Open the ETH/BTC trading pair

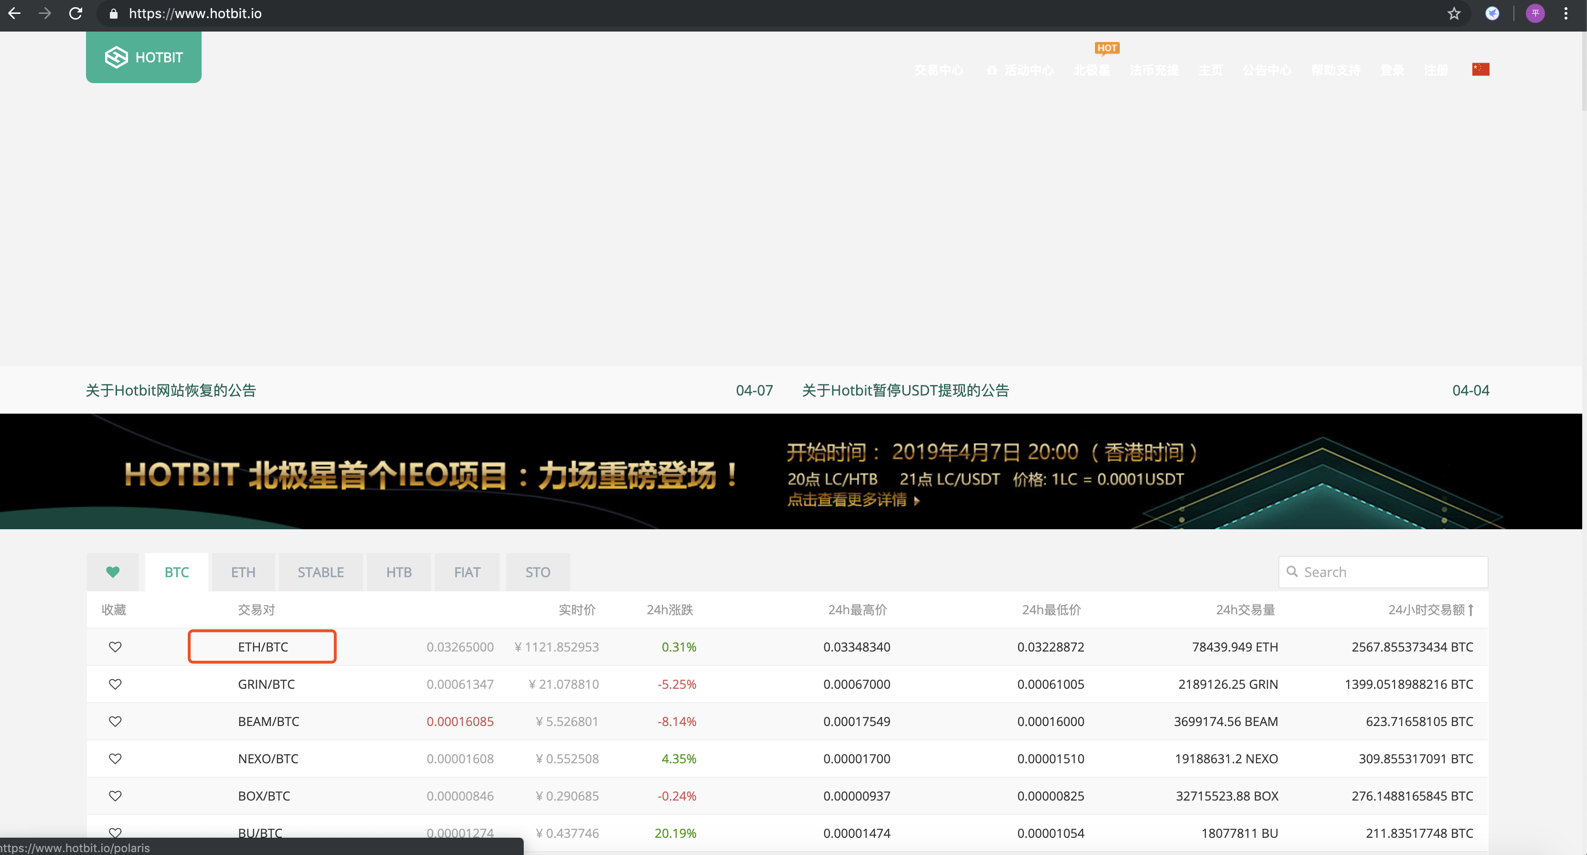tap(263, 647)
